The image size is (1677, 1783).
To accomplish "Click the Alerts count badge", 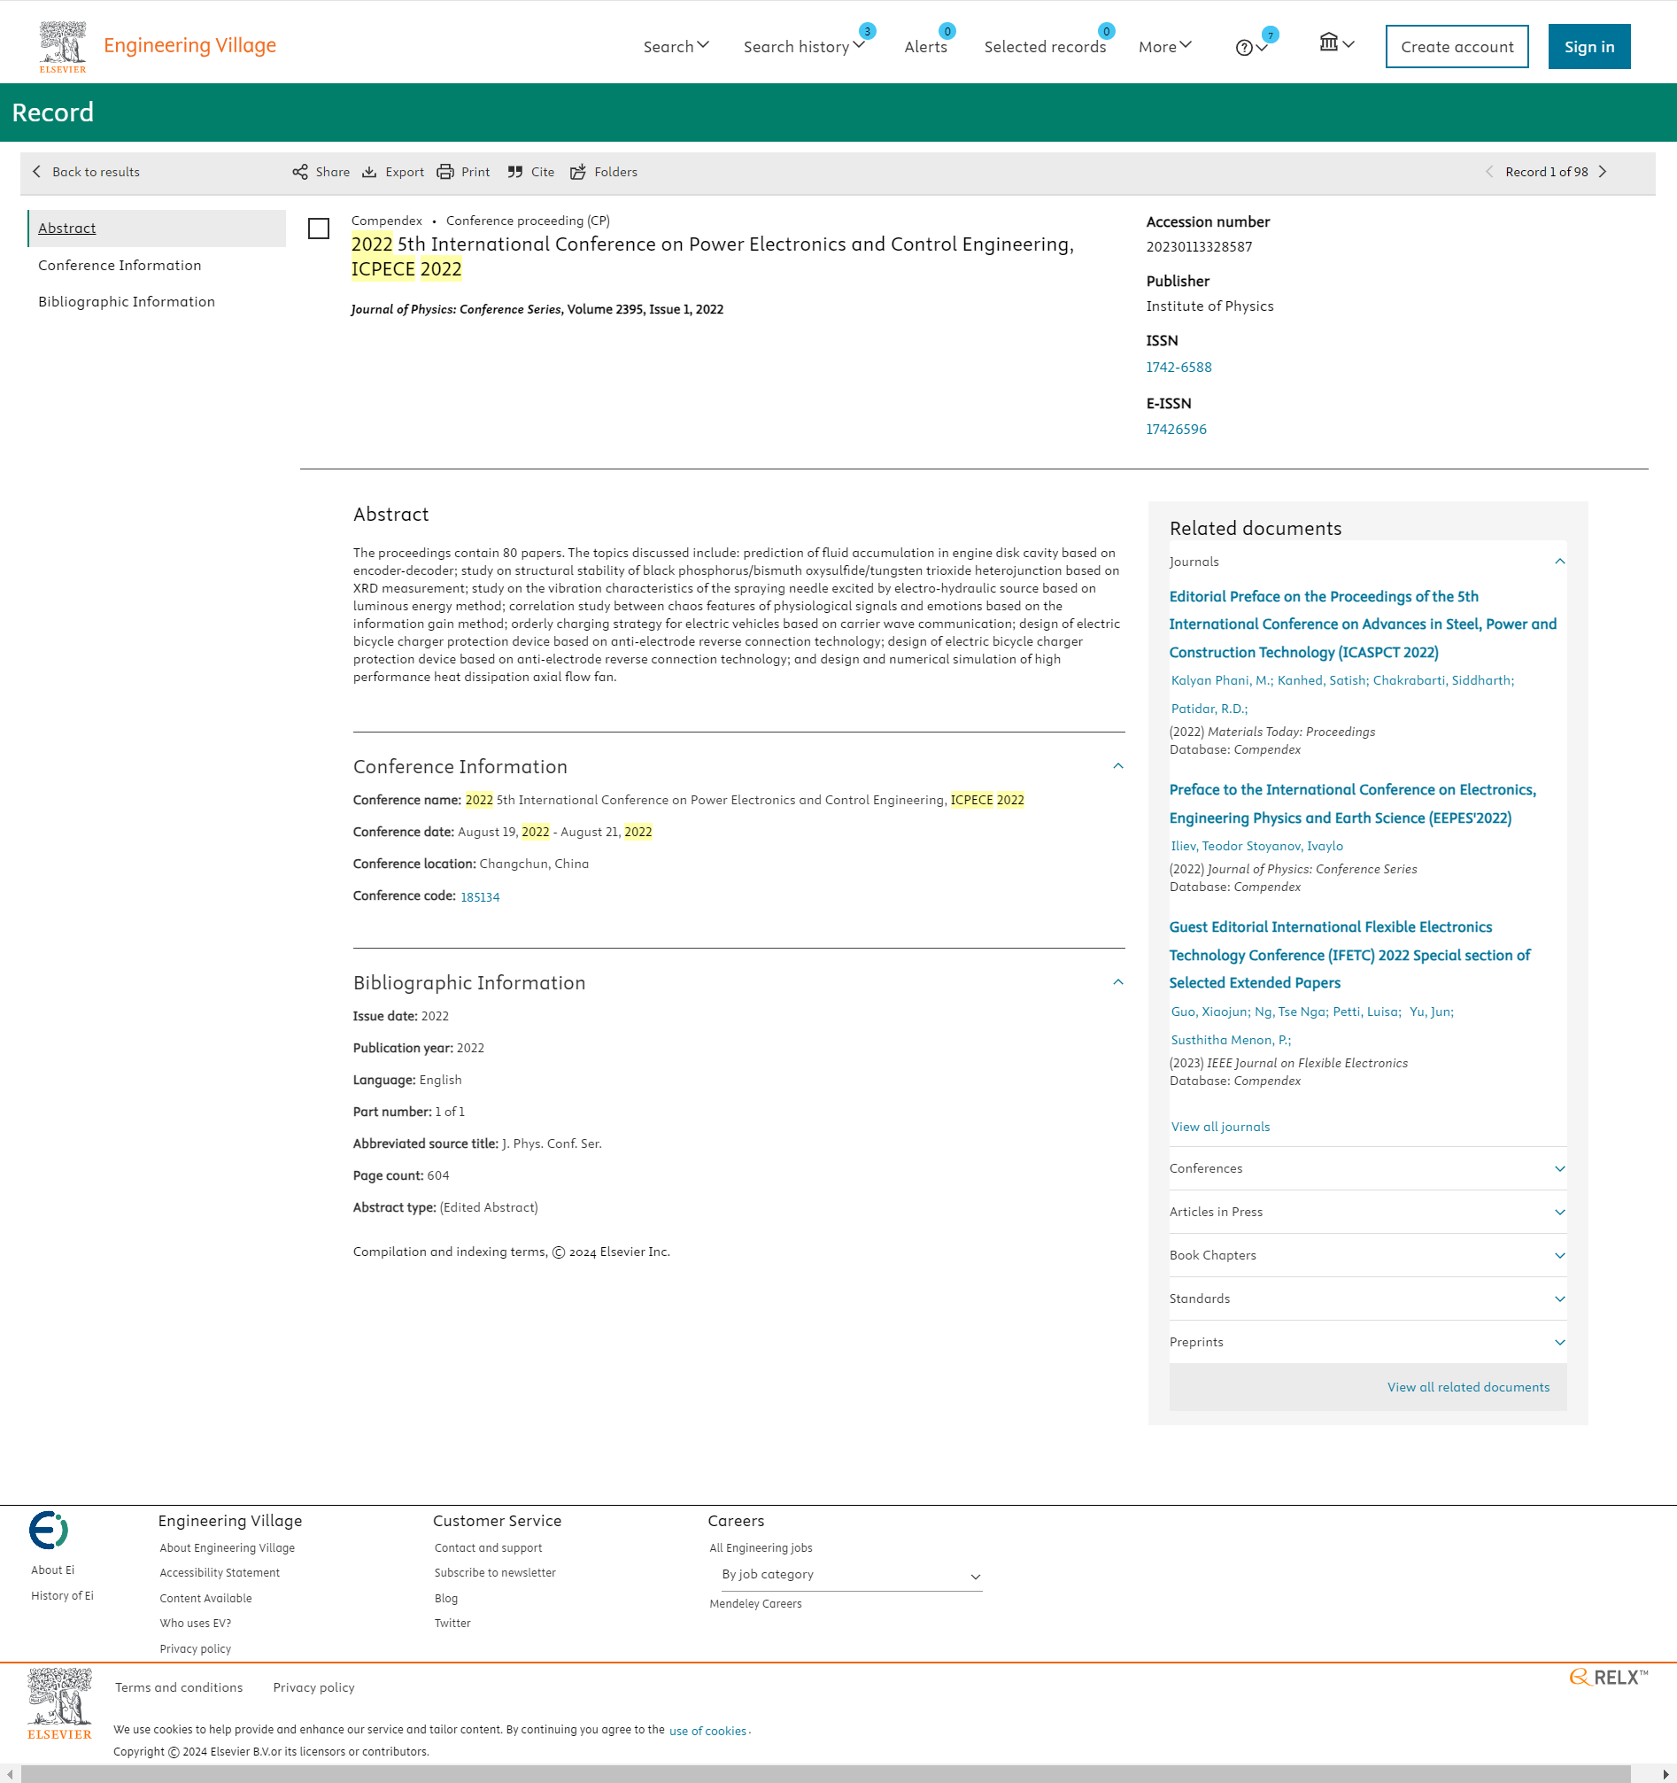I will click(x=947, y=31).
